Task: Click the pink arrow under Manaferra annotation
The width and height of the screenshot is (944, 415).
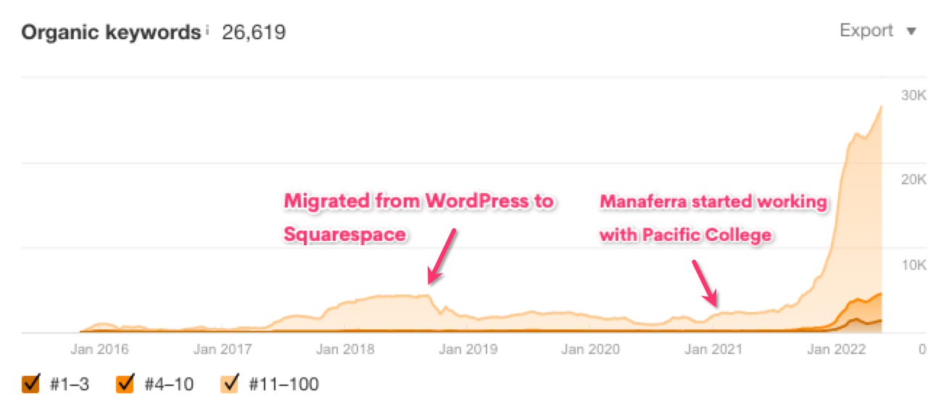Action: pos(705,282)
